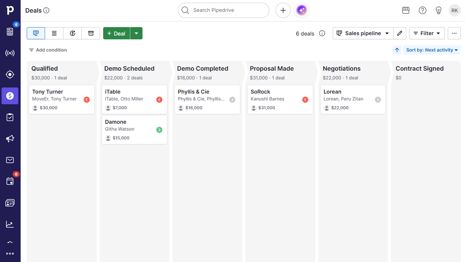Open the Filter dropdown
465x262 pixels.
tap(427, 33)
